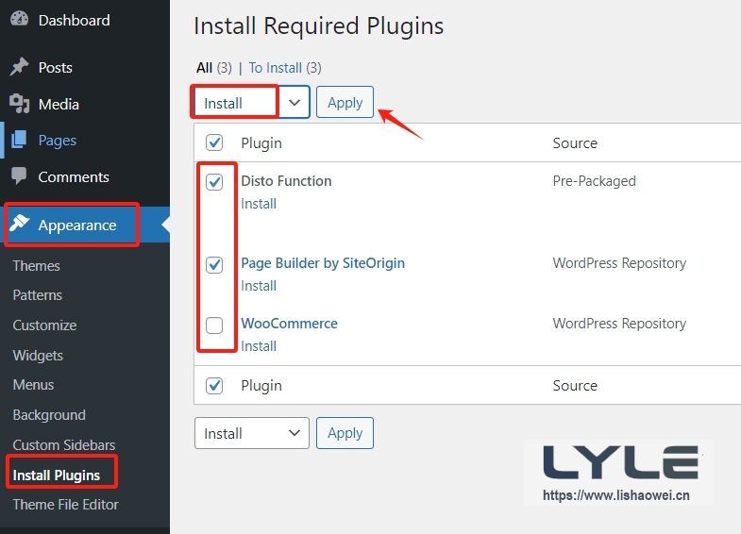
Task: Click the Comments speech bubble icon
Action: click(19, 176)
